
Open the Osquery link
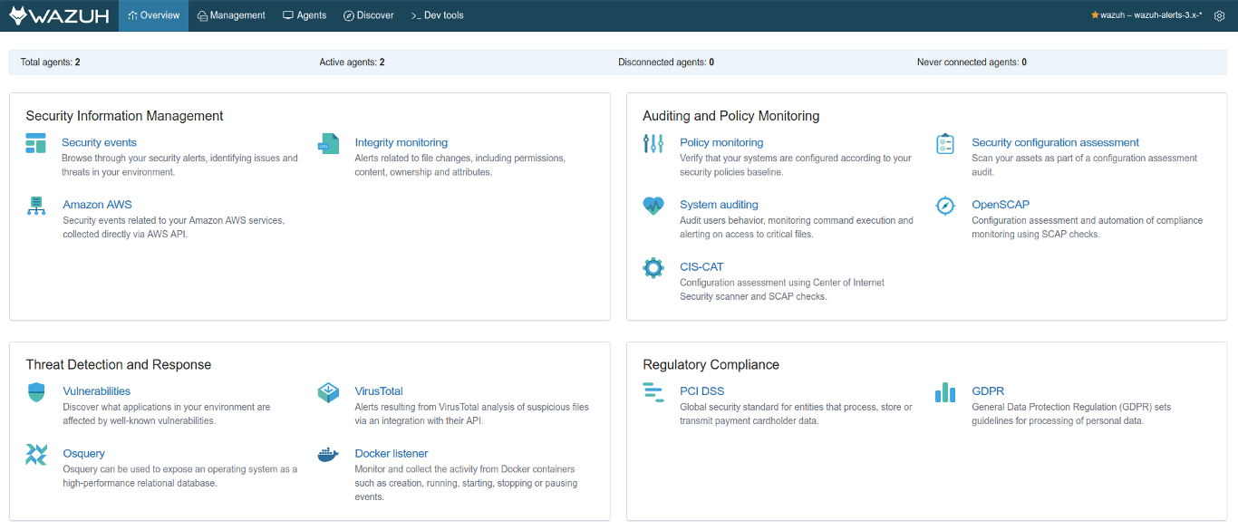point(83,453)
